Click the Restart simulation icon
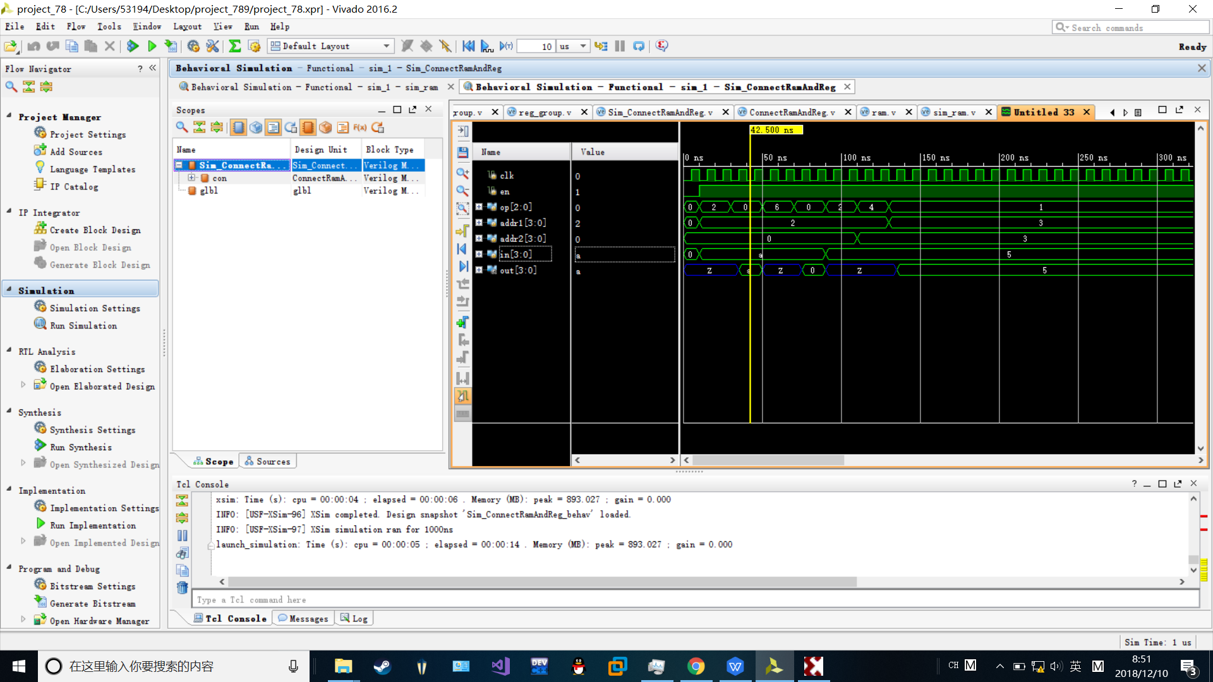 coord(468,46)
